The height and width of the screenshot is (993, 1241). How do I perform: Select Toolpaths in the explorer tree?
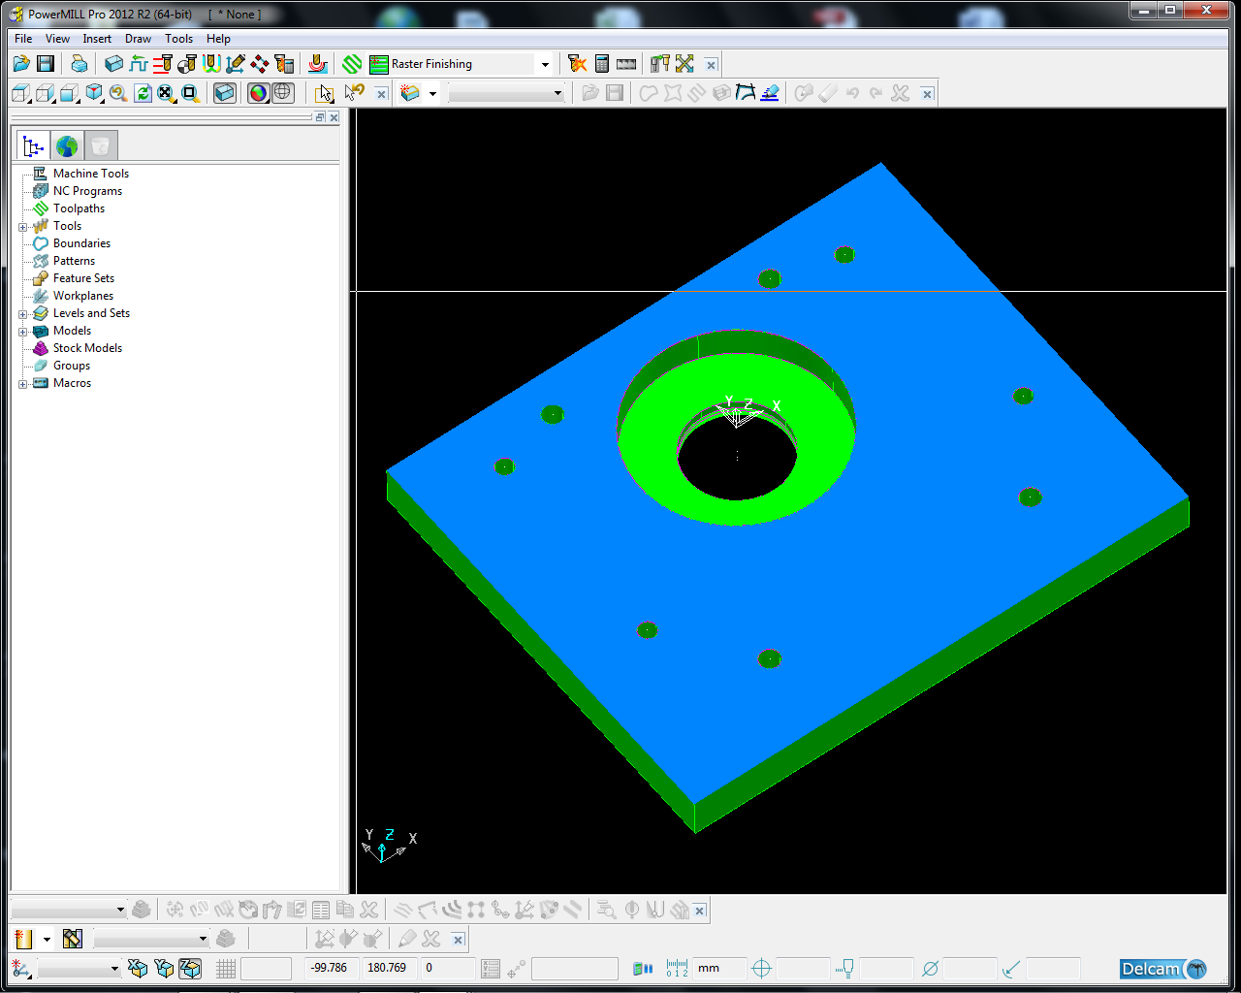click(x=79, y=208)
